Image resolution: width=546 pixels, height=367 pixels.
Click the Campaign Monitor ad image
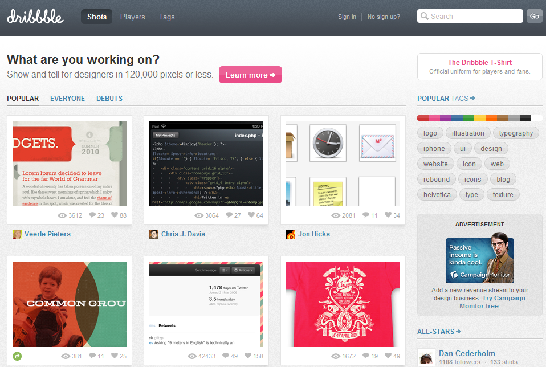[480, 258]
